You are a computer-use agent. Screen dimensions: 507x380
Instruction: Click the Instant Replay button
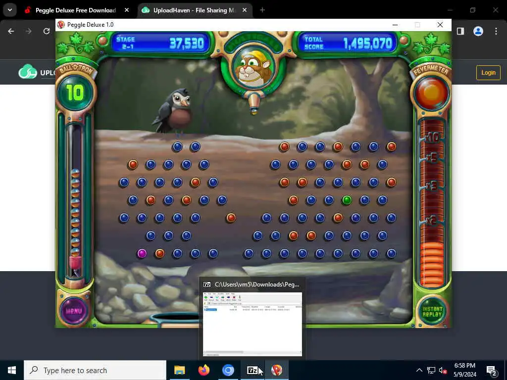point(432,312)
